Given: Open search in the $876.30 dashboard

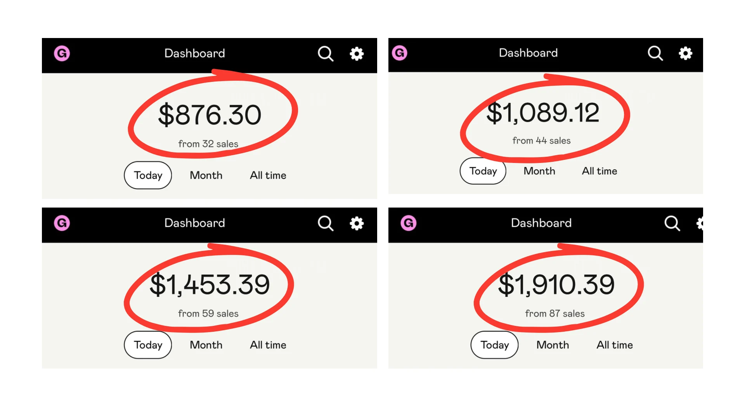Looking at the screenshot, I should point(326,54).
